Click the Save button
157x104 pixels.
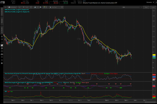coord(146,7)
